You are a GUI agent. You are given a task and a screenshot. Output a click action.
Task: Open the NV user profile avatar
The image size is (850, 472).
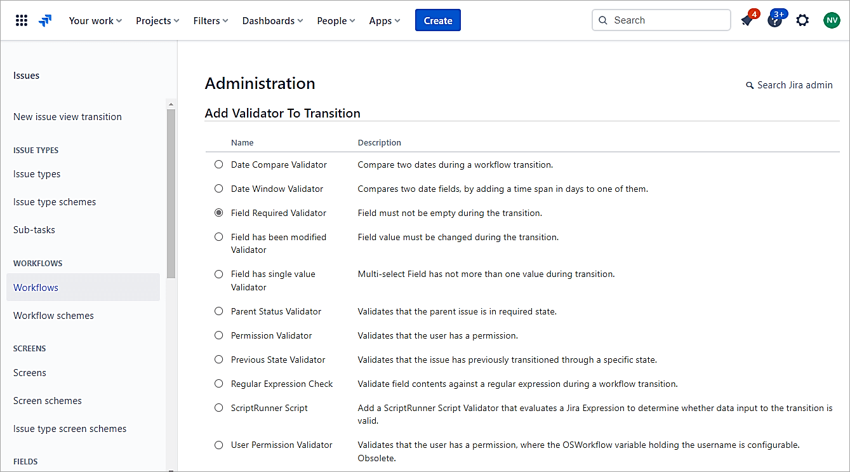(x=831, y=20)
